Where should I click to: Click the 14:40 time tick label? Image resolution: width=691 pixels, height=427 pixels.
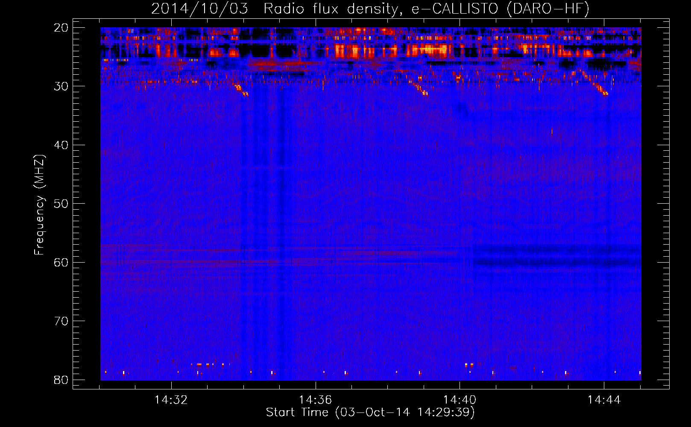[460, 400]
